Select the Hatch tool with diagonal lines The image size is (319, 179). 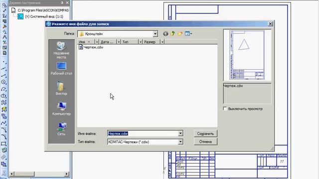click(x=4, y=157)
